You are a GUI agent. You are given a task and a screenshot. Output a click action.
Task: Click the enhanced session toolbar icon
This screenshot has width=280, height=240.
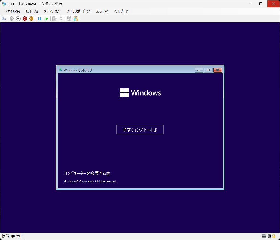point(69,19)
